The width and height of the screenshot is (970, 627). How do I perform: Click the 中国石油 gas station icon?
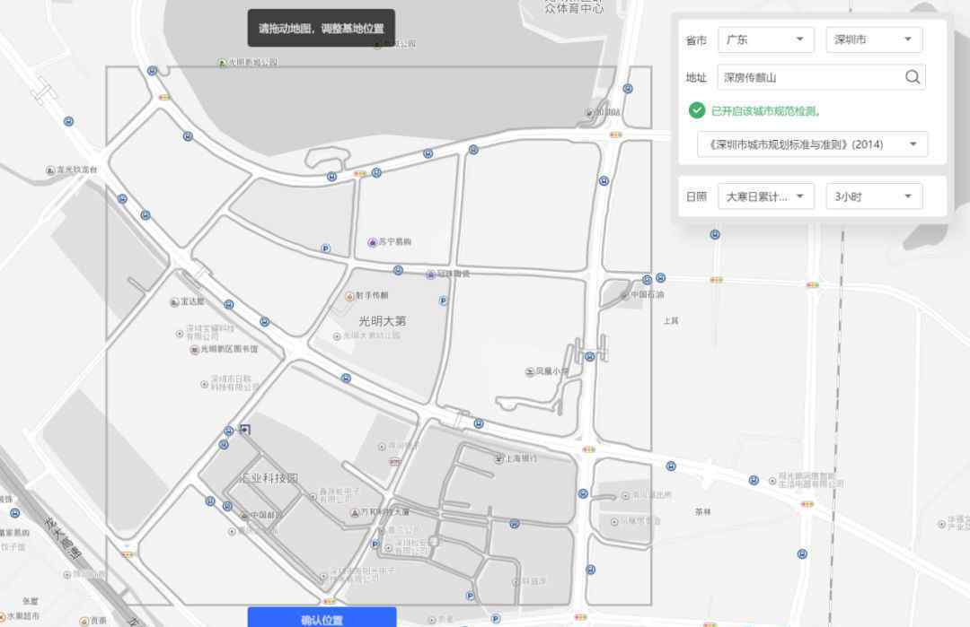pyautogui.click(x=624, y=296)
